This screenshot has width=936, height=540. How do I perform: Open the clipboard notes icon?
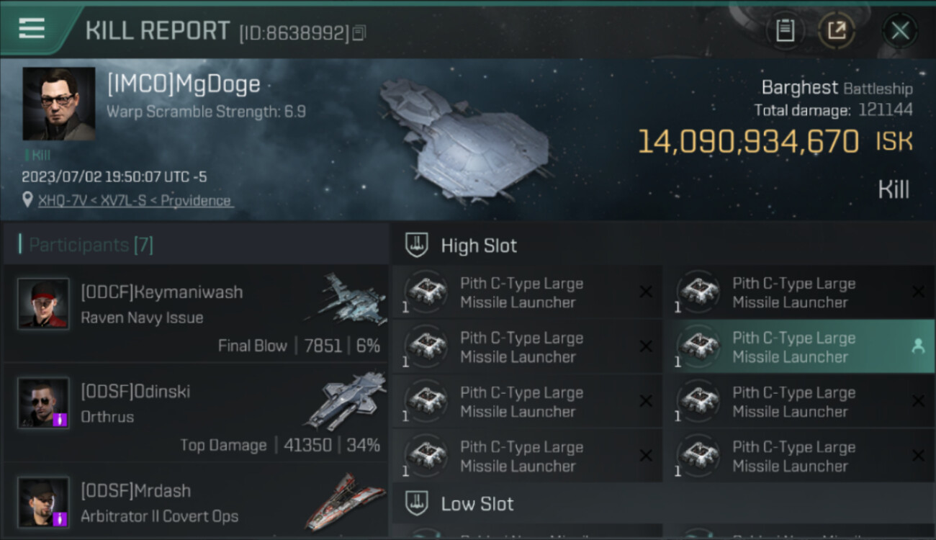(785, 30)
